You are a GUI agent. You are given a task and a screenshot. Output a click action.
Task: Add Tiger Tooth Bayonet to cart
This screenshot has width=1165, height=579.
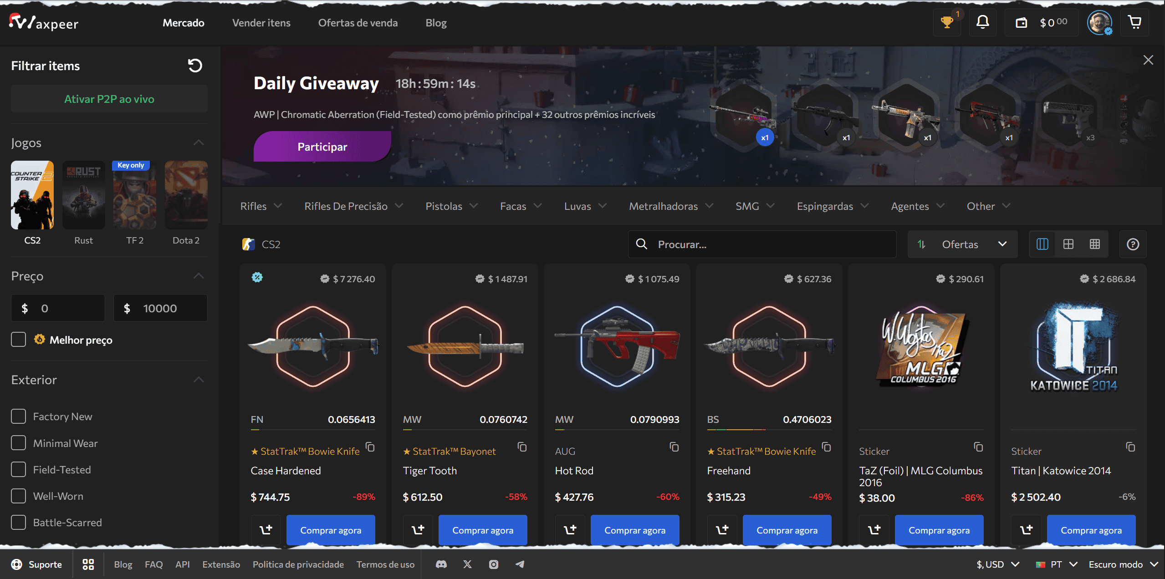(x=418, y=530)
